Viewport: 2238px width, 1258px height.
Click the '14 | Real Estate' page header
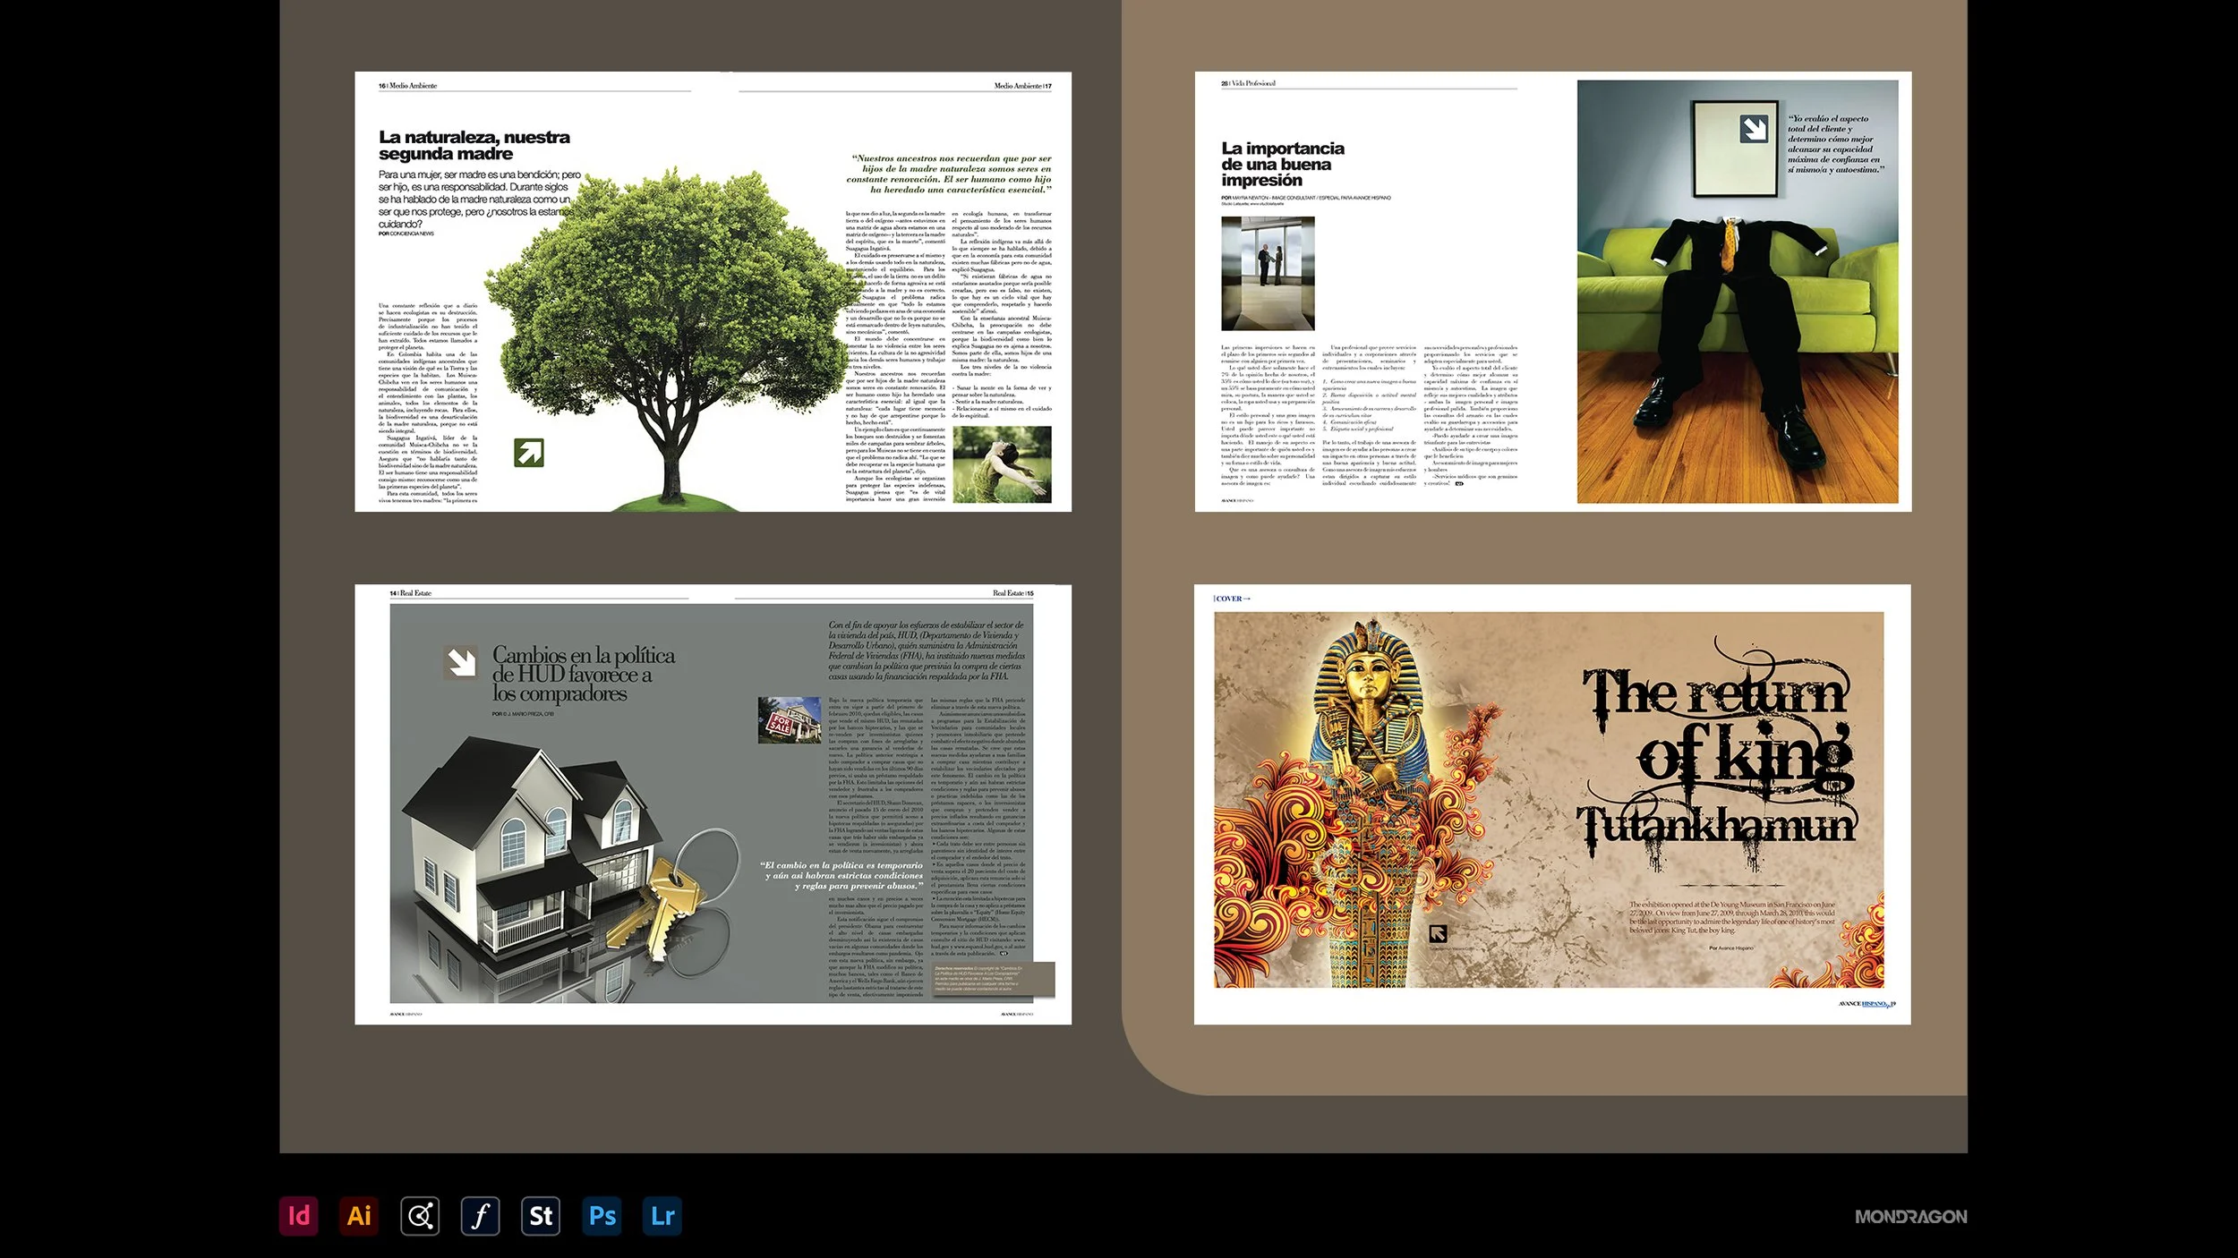(x=410, y=593)
